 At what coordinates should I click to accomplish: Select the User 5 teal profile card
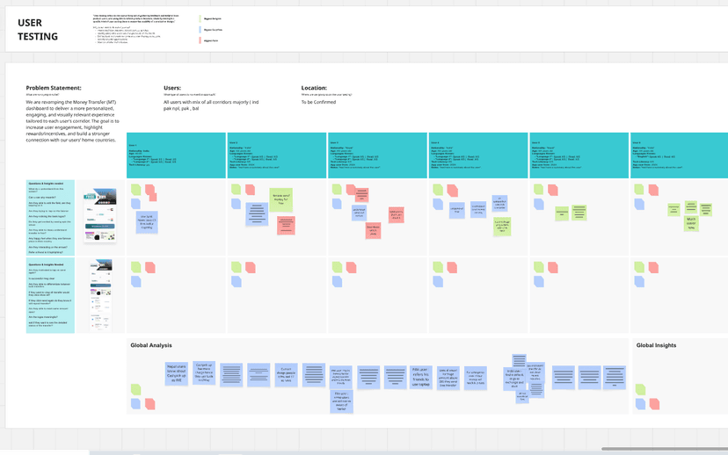(579, 155)
